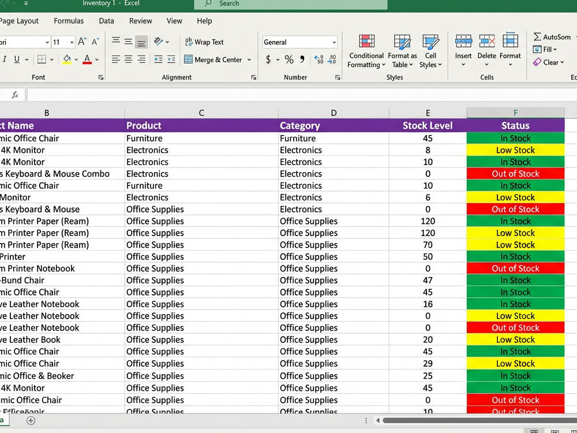
Task: Apply the red font color A
Action: click(87, 59)
